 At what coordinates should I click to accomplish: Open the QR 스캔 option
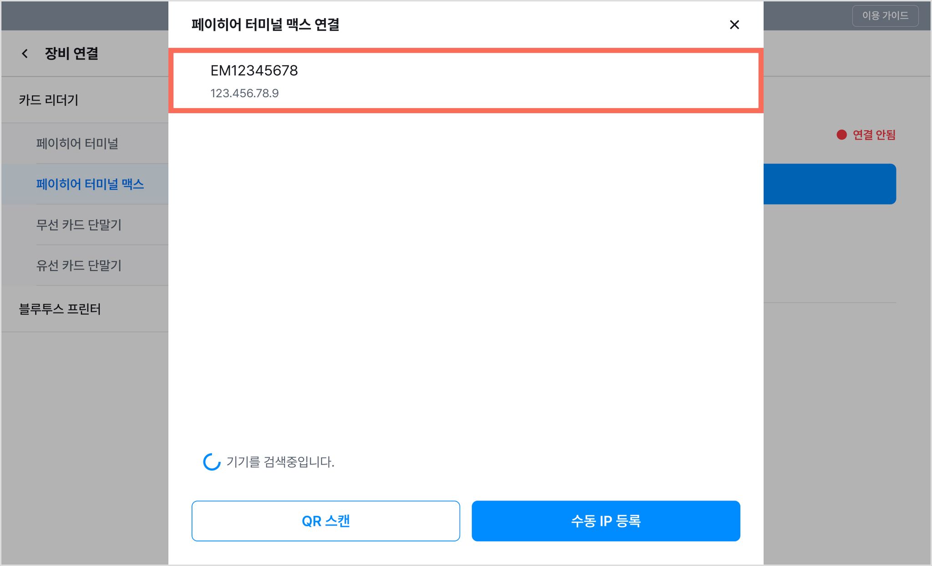pos(326,521)
